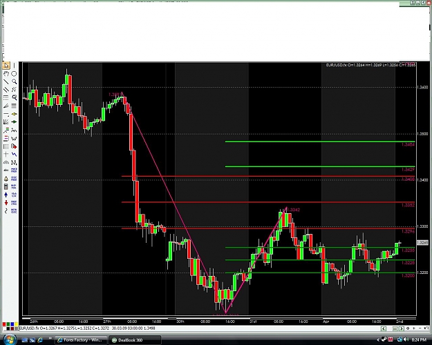Click the 1.3429 Fibonacci level label
The image size is (432, 345).
(408, 170)
